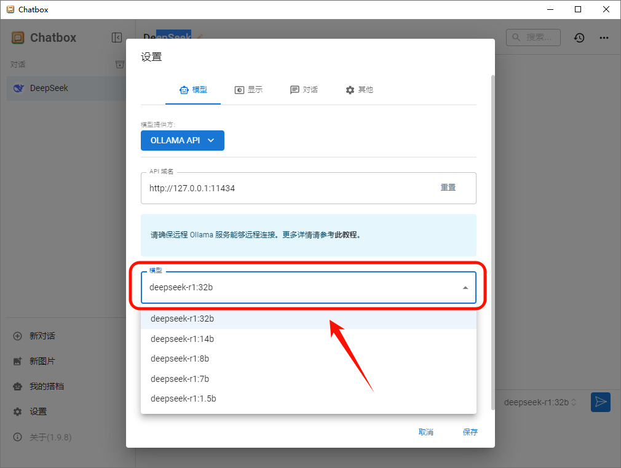The height and width of the screenshot is (468, 621).
Task: Start a new chat via 新对话
Action: (42, 336)
